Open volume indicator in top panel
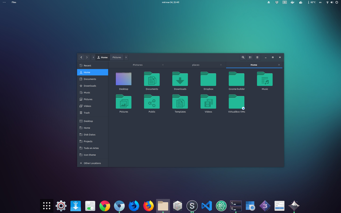The height and width of the screenshot is (213, 341). pyautogui.click(x=332, y=2)
